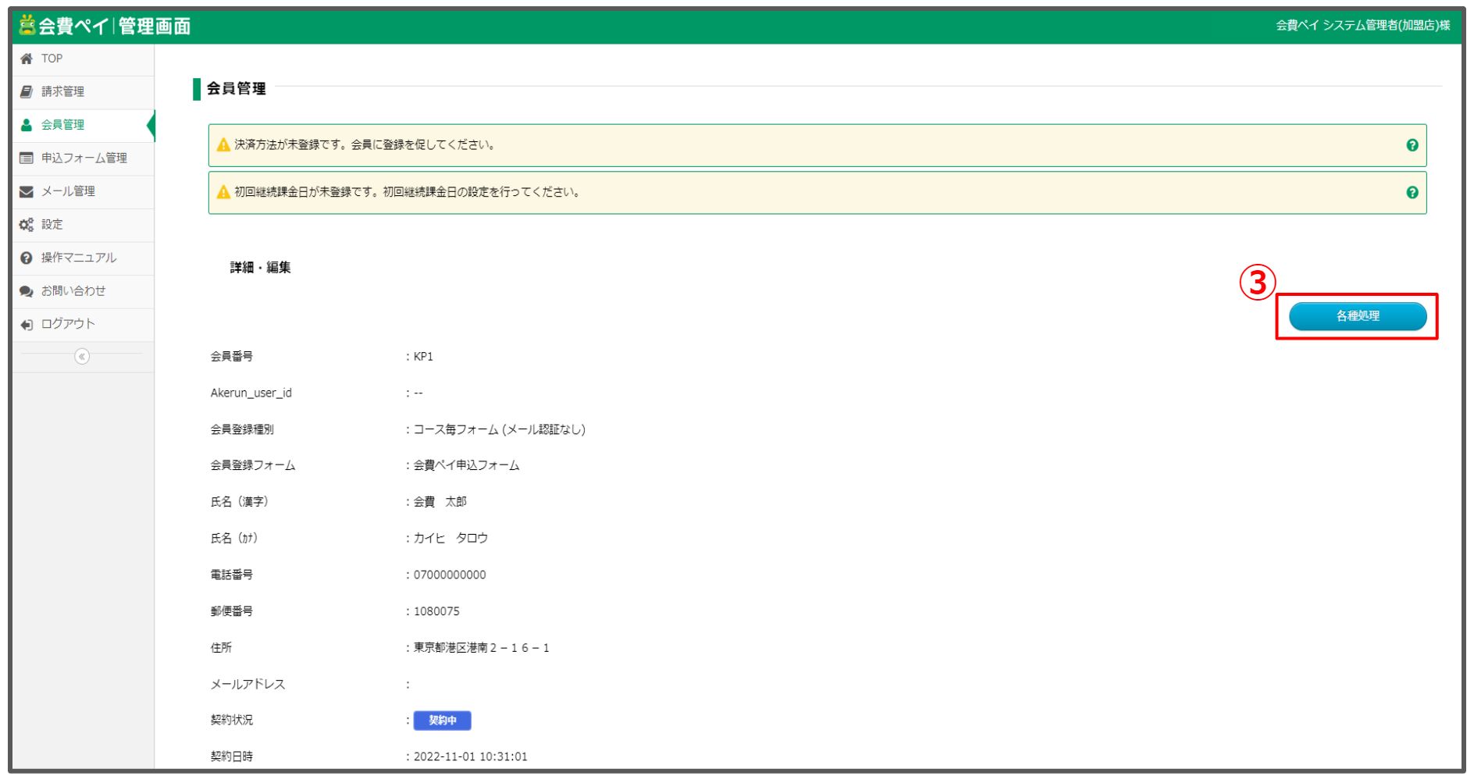This screenshot has height=783, width=1474.
Task: Click the system administrator account name
Action: coord(1362,26)
